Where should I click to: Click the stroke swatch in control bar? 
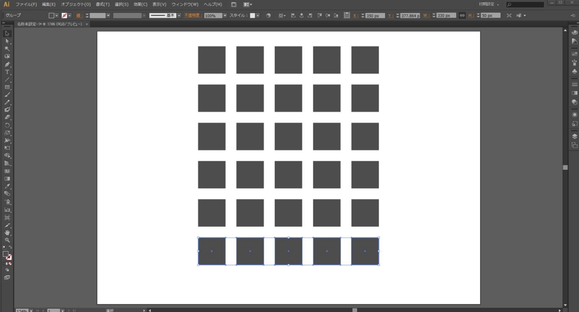click(64, 15)
